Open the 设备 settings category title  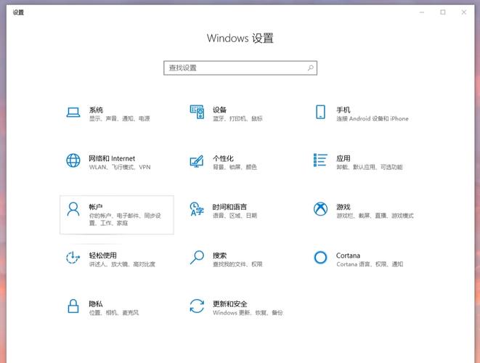(219, 110)
